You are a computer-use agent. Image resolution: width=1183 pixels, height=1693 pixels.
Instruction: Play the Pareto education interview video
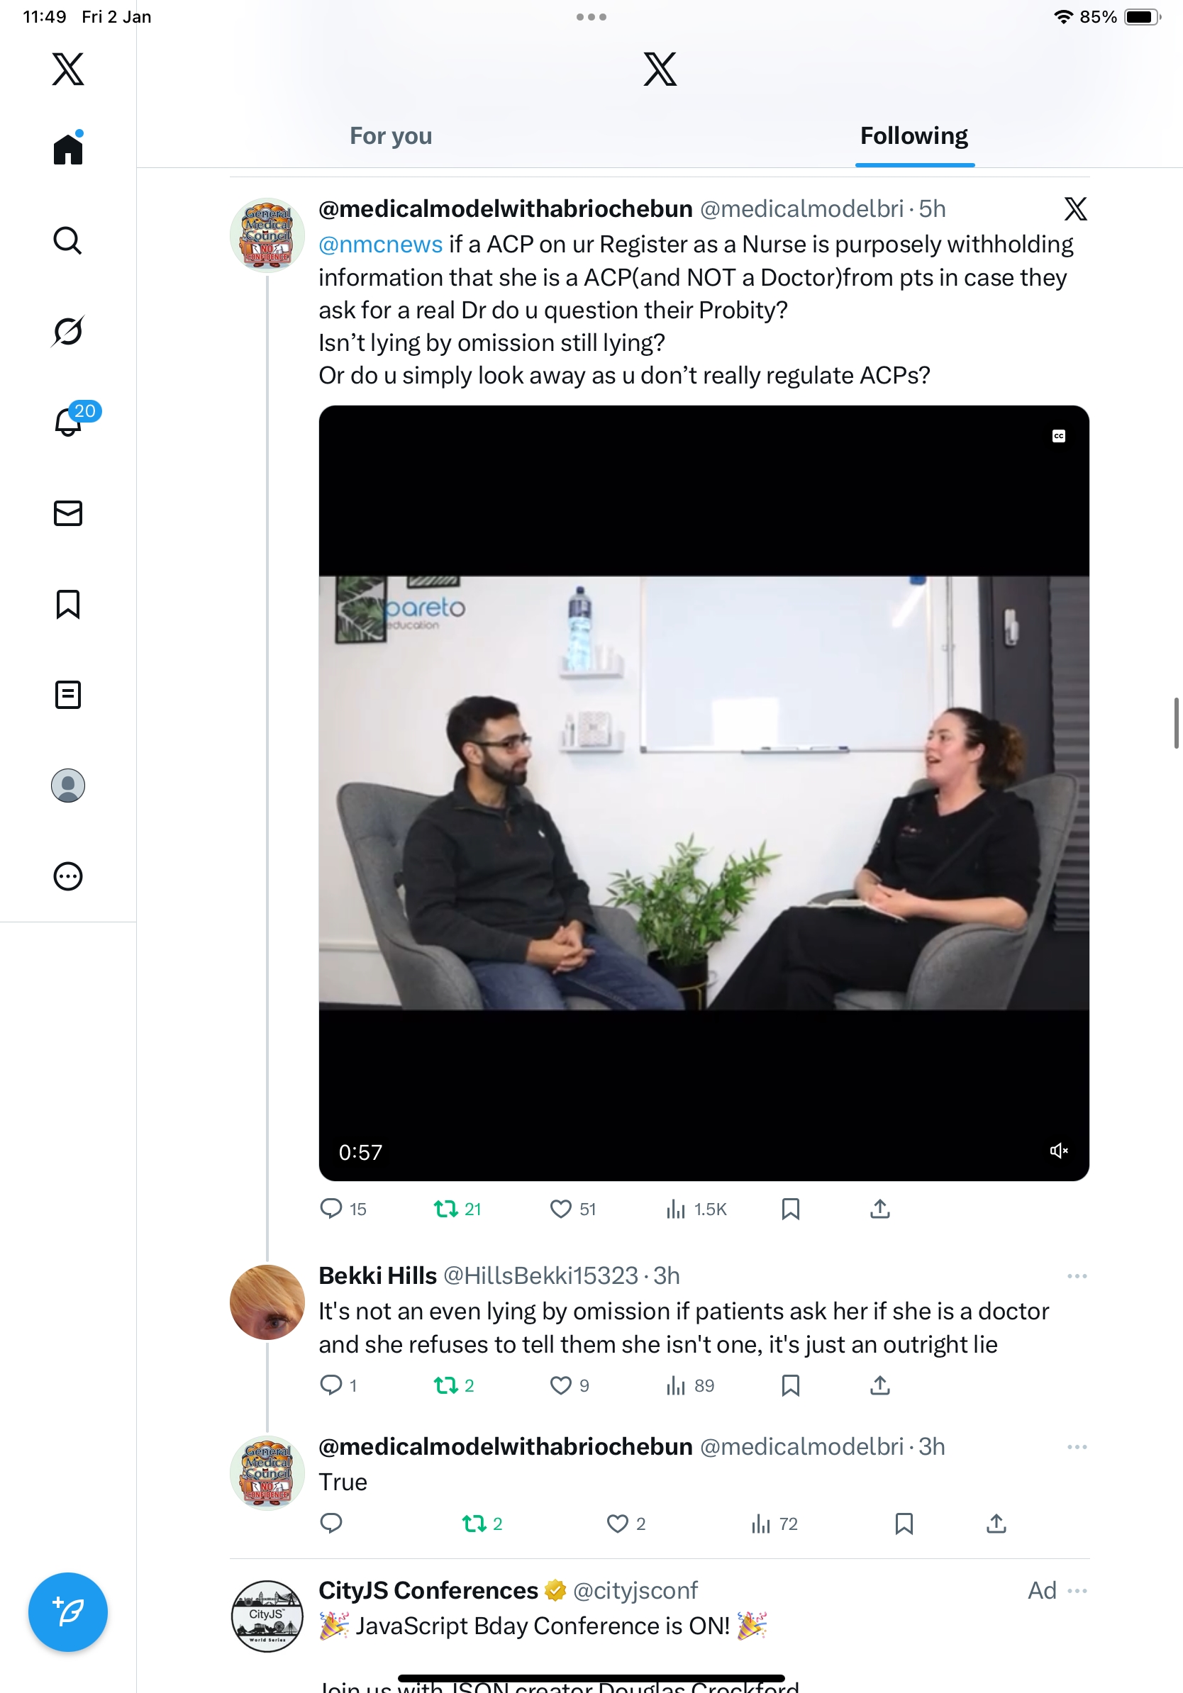(704, 793)
